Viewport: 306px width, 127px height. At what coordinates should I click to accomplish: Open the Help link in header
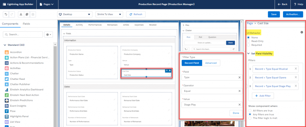point(299,4)
